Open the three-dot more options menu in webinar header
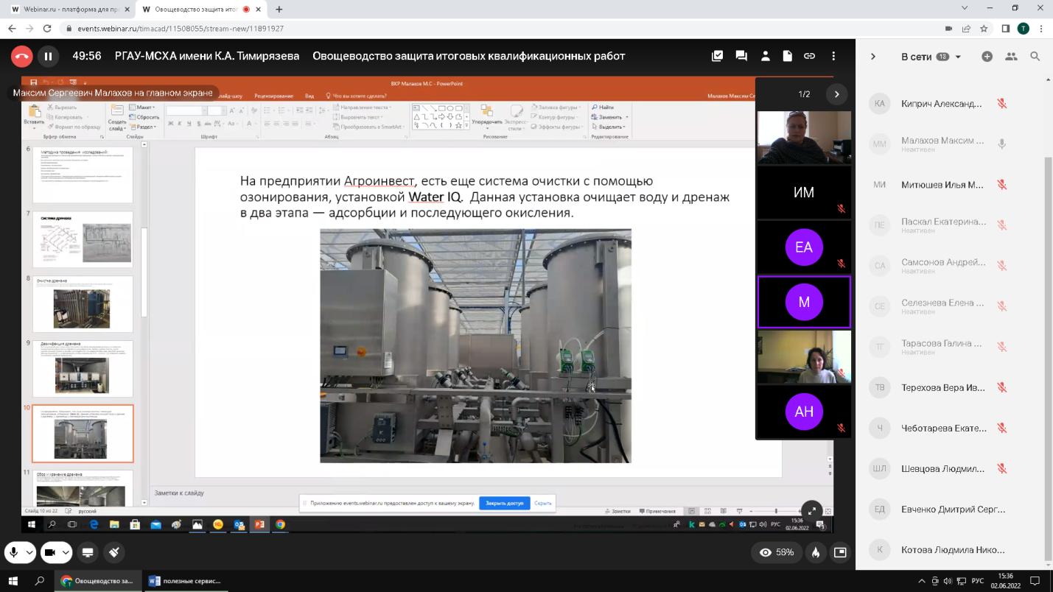 [833, 56]
